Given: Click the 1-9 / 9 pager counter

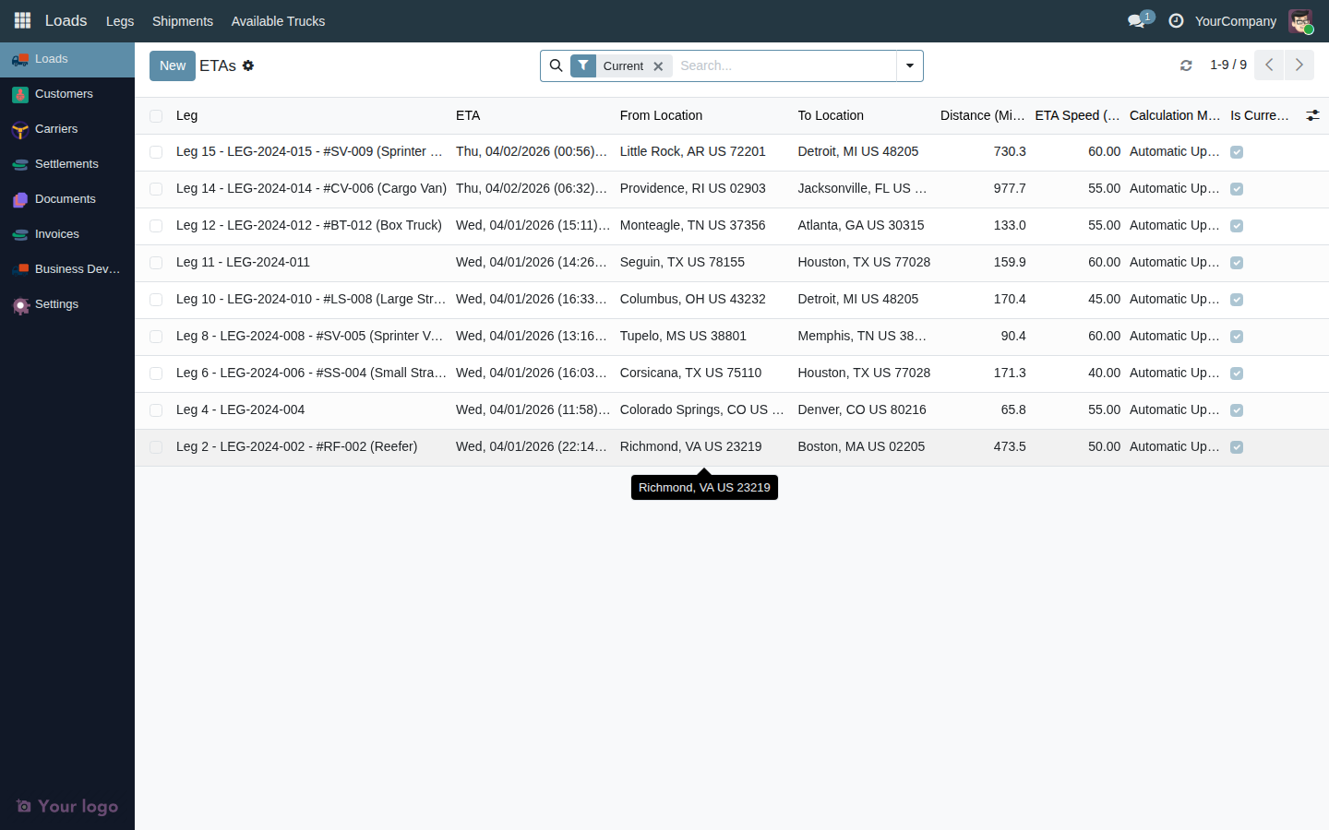Looking at the screenshot, I should [x=1228, y=65].
